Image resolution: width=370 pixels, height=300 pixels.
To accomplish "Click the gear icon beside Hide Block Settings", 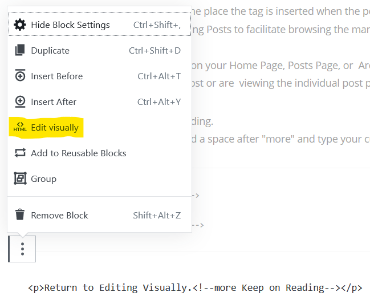I will (x=20, y=25).
